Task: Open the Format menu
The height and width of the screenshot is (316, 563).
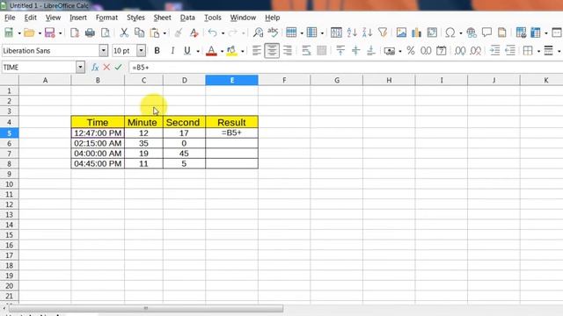Action: tap(106, 18)
